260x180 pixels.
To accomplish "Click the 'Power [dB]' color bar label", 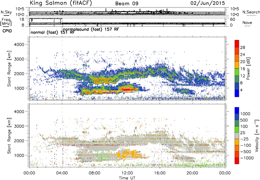I will coord(248,69).
